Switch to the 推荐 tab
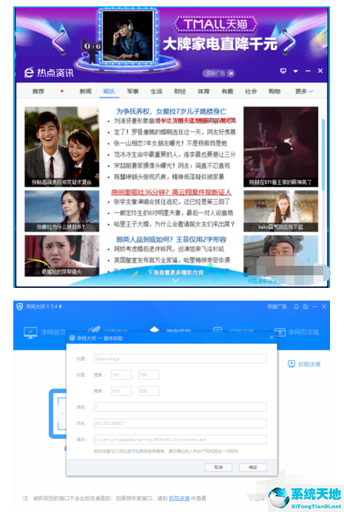The image size is (344, 512). pos(38,91)
